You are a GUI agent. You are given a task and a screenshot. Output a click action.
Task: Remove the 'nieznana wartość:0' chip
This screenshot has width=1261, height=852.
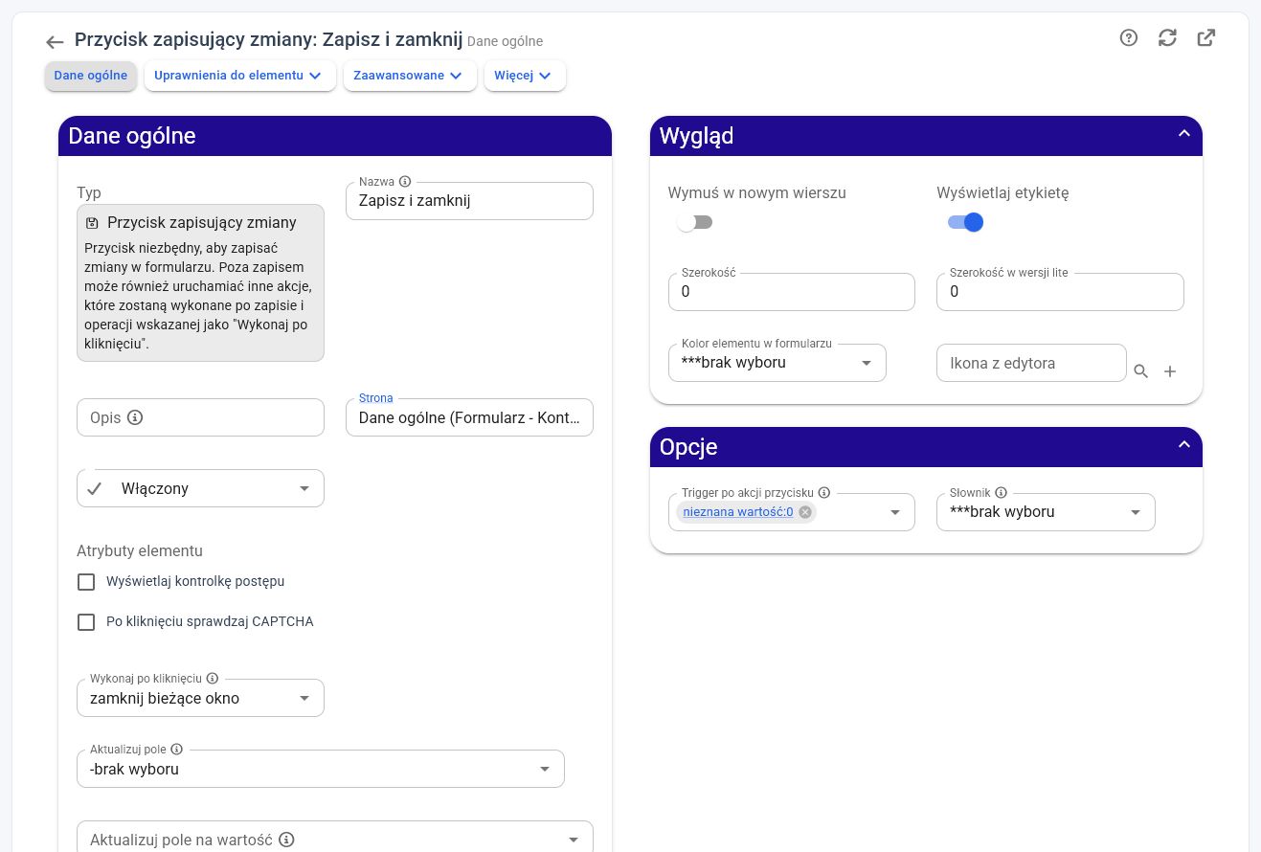(x=805, y=512)
